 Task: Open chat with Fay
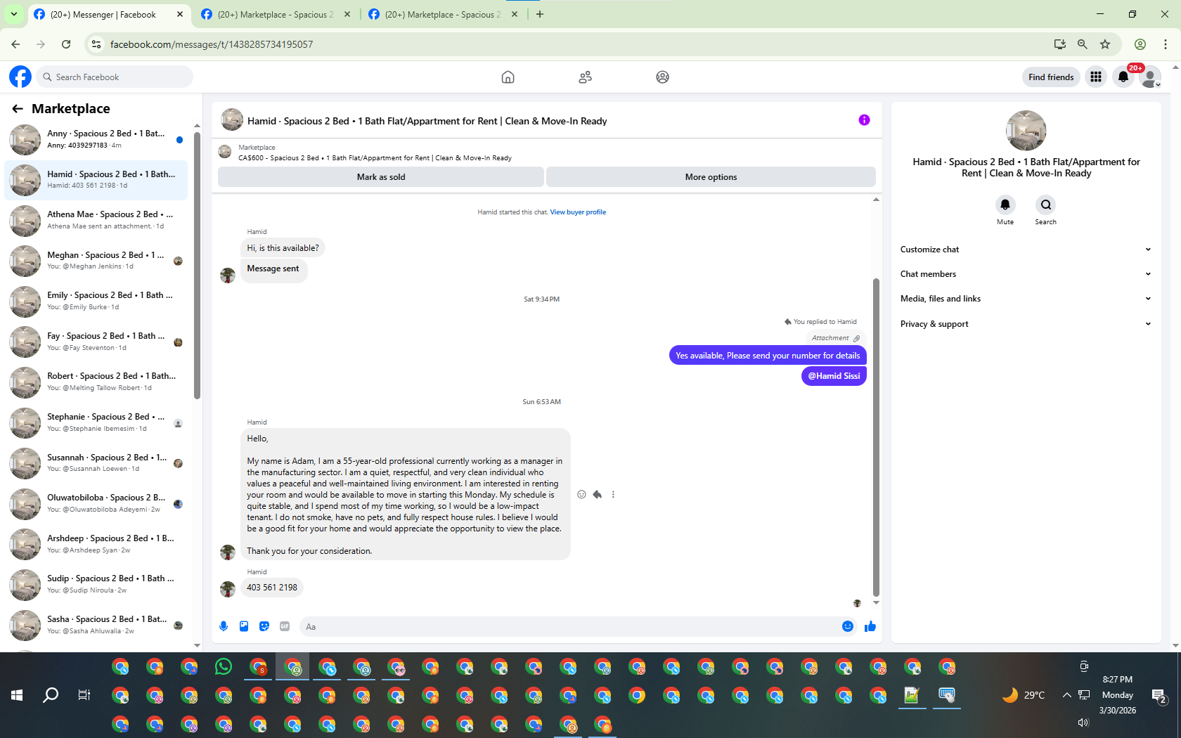96,342
